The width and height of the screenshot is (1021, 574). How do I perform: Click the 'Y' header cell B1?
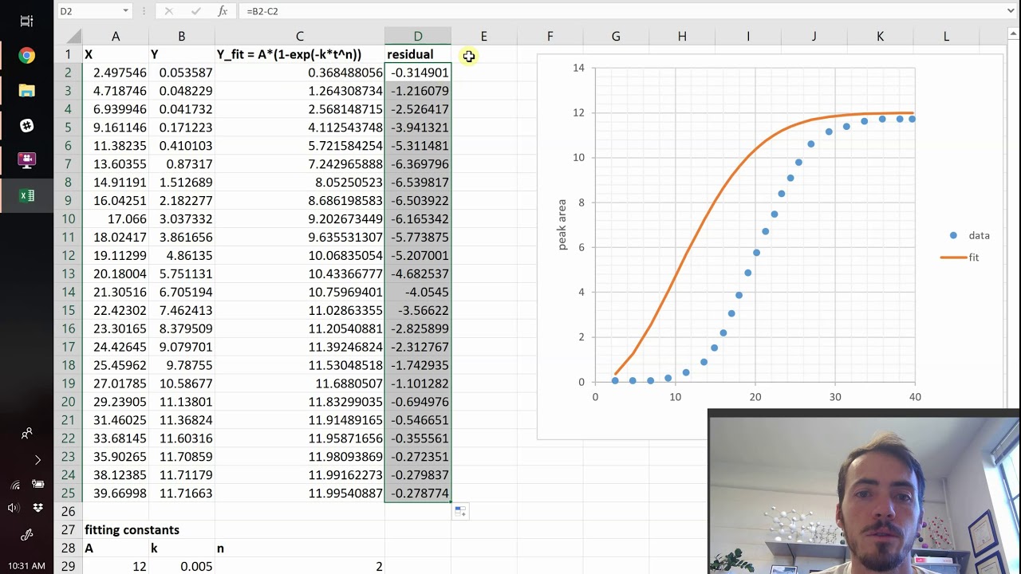point(181,54)
